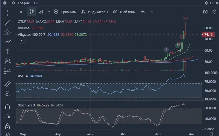Toggle magnet mode for drawings
The image size is (219, 136).
pyautogui.click(x=8, y=107)
